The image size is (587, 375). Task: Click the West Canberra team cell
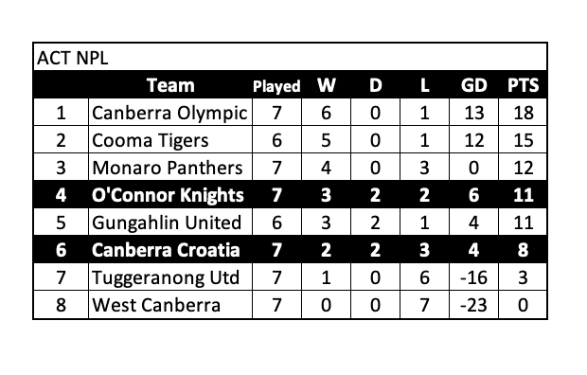click(170, 305)
